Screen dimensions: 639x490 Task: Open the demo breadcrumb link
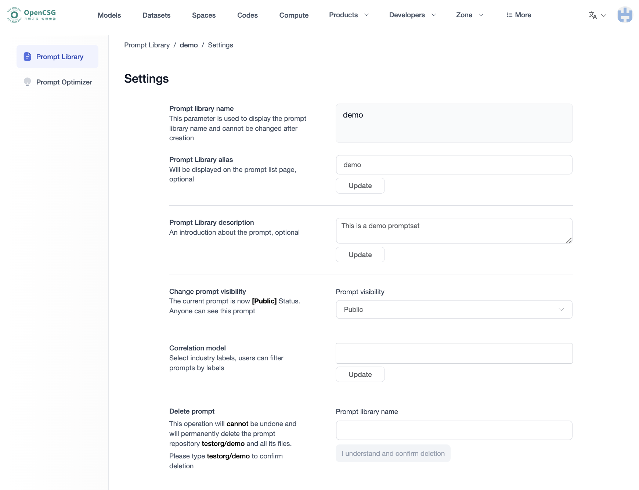pyautogui.click(x=189, y=45)
